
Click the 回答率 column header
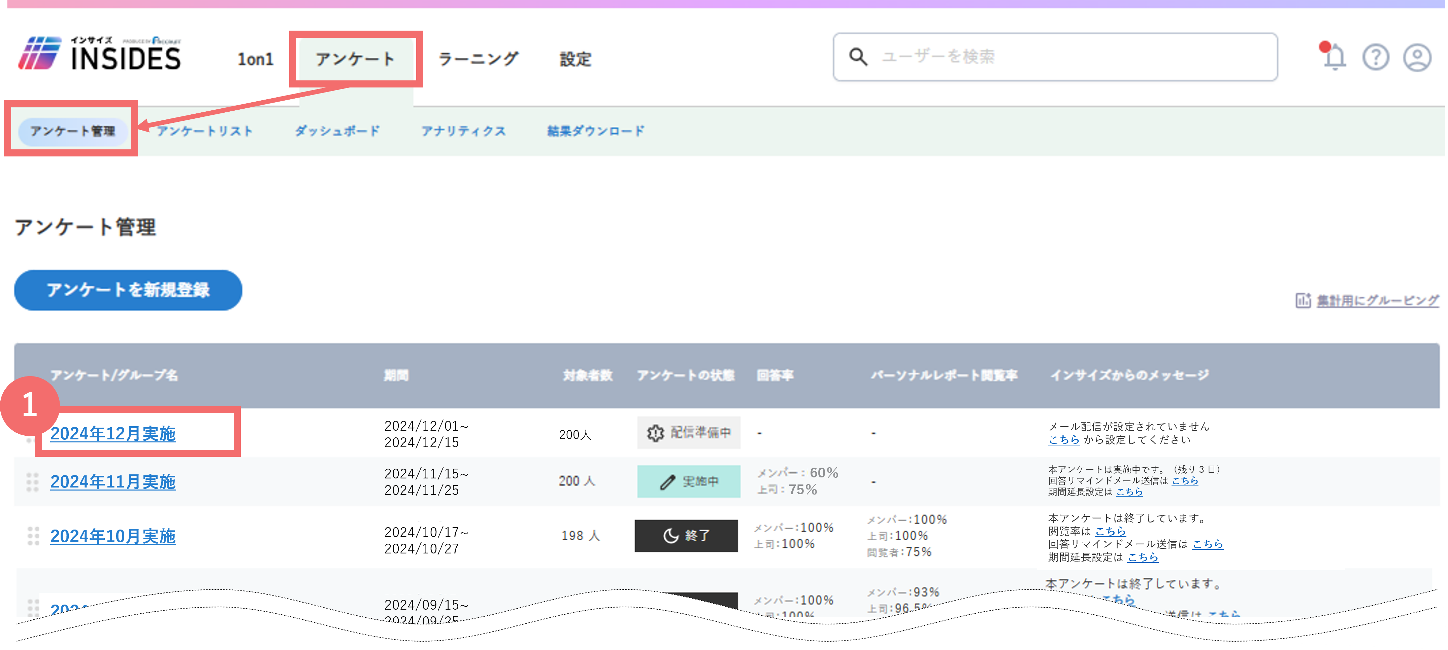[x=775, y=375]
